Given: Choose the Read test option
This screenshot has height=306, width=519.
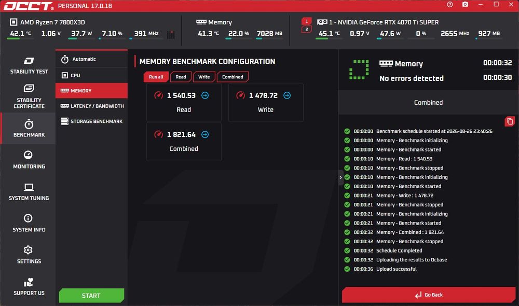Looking at the screenshot, I should point(181,77).
